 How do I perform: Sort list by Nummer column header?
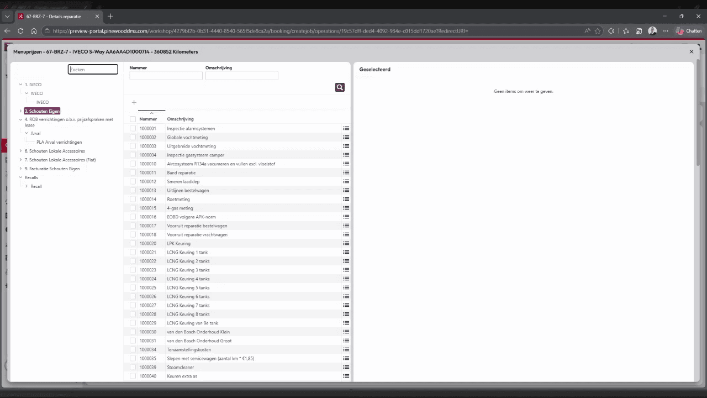(x=148, y=119)
